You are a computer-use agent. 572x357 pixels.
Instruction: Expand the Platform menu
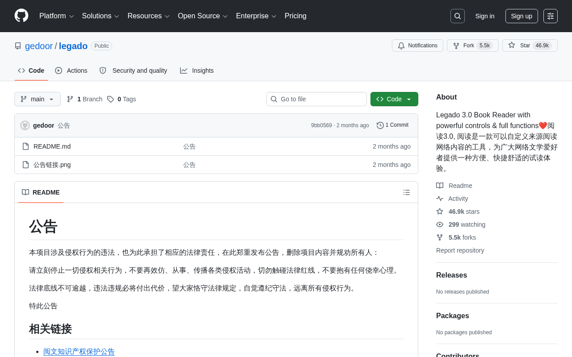(x=56, y=16)
